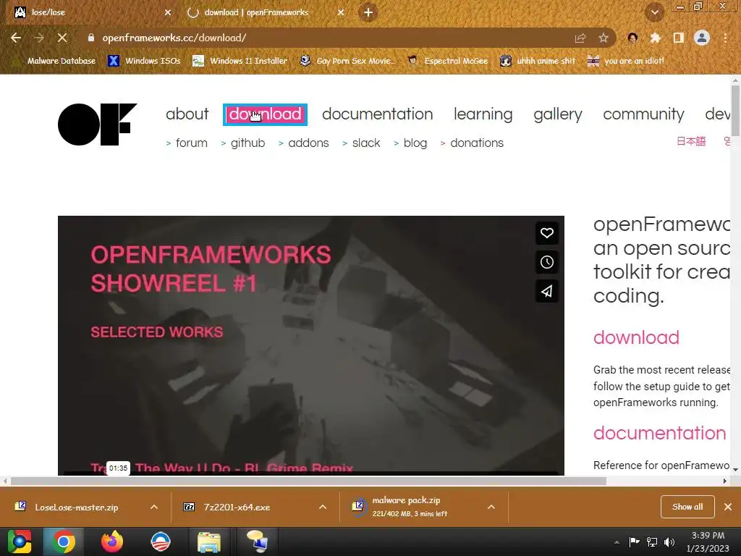Open the Start button on the taskbar
This screenshot has width=741, height=556.
coord(20,542)
